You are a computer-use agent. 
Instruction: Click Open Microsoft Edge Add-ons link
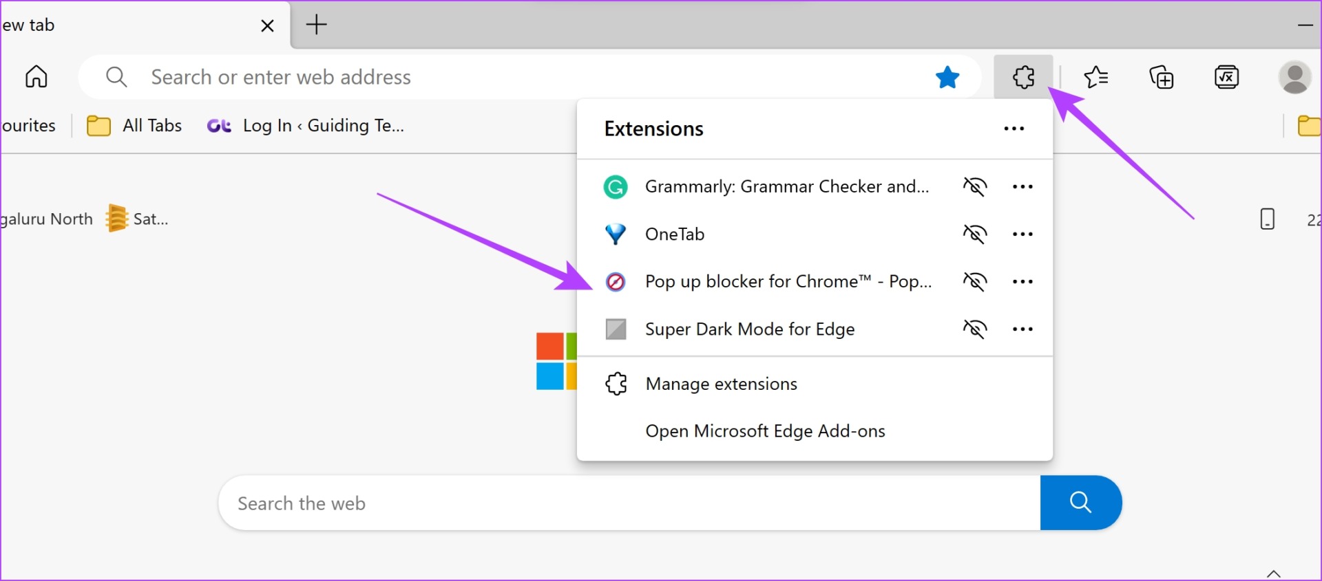tap(765, 431)
